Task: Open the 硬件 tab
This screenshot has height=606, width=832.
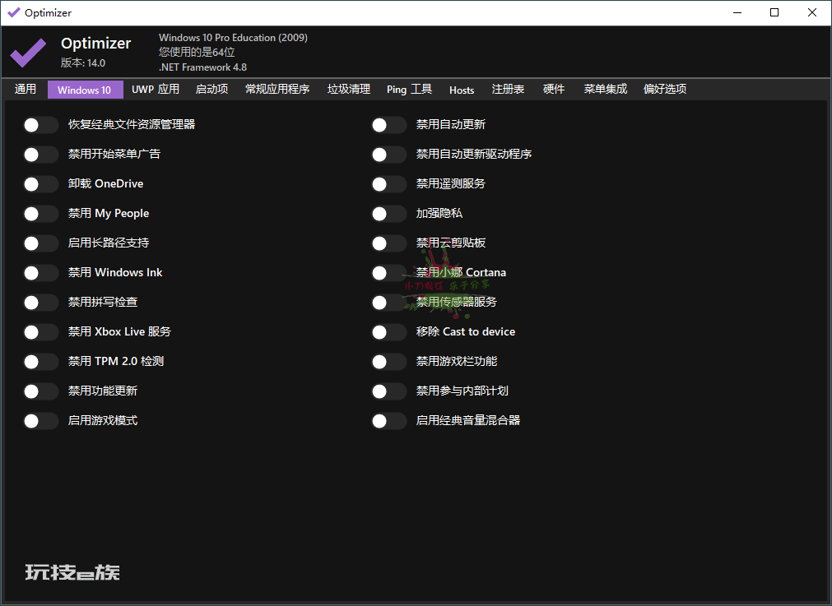Action: click(553, 89)
